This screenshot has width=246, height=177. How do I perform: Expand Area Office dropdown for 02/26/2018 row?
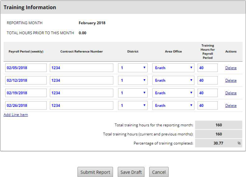[173, 106]
